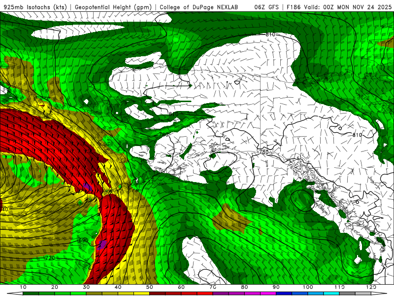Click the '06Z GFS' model run label
The height and width of the screenshot is (296, 394).
(266, 7)
